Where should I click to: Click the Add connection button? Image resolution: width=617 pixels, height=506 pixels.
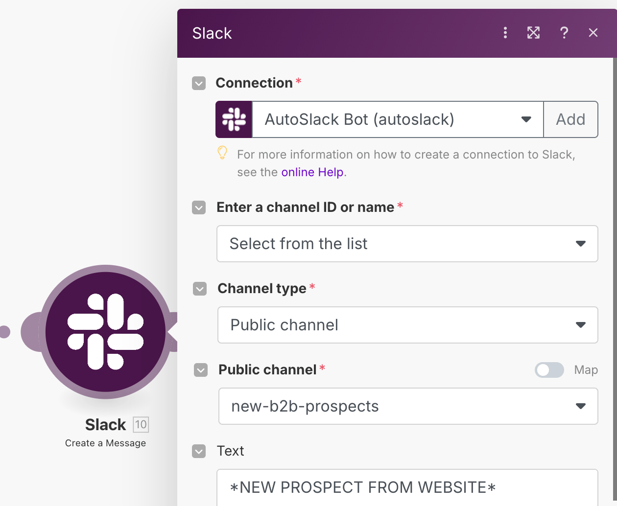point(570,119)
